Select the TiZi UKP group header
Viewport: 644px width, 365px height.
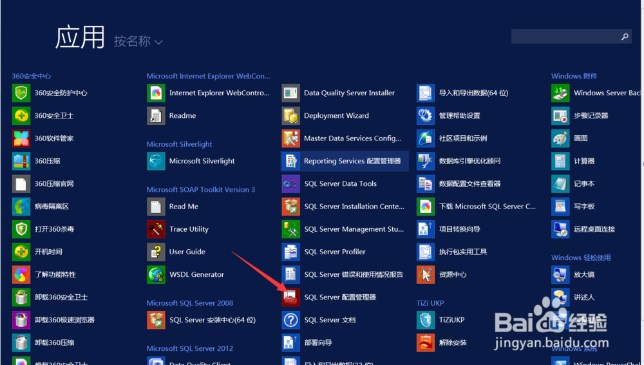click(x=430, y=303)
